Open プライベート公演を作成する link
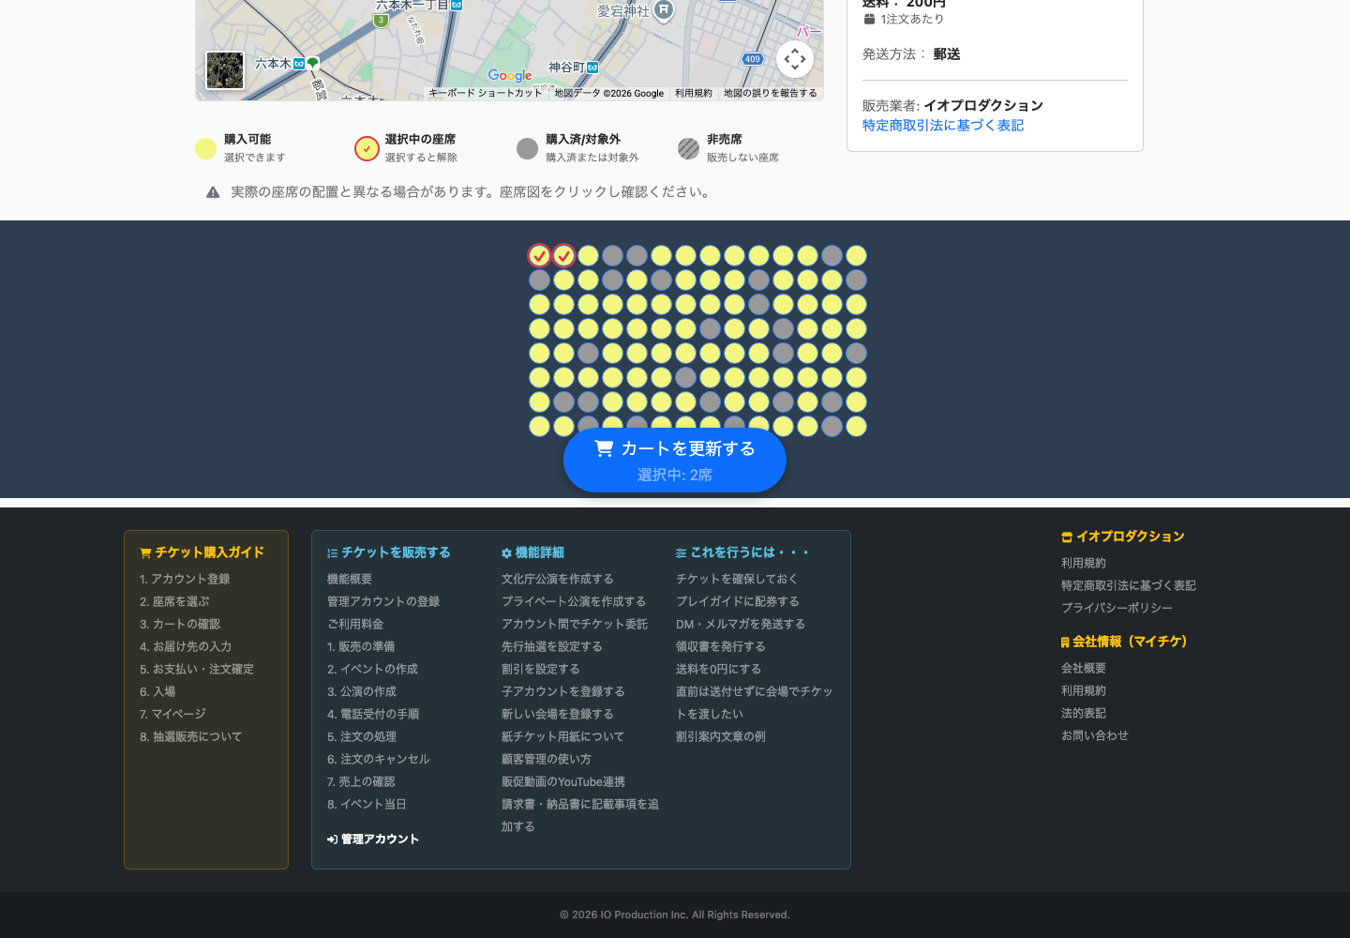The width and height of the screenshot is (1350, 938). click(x=574, y=602)
